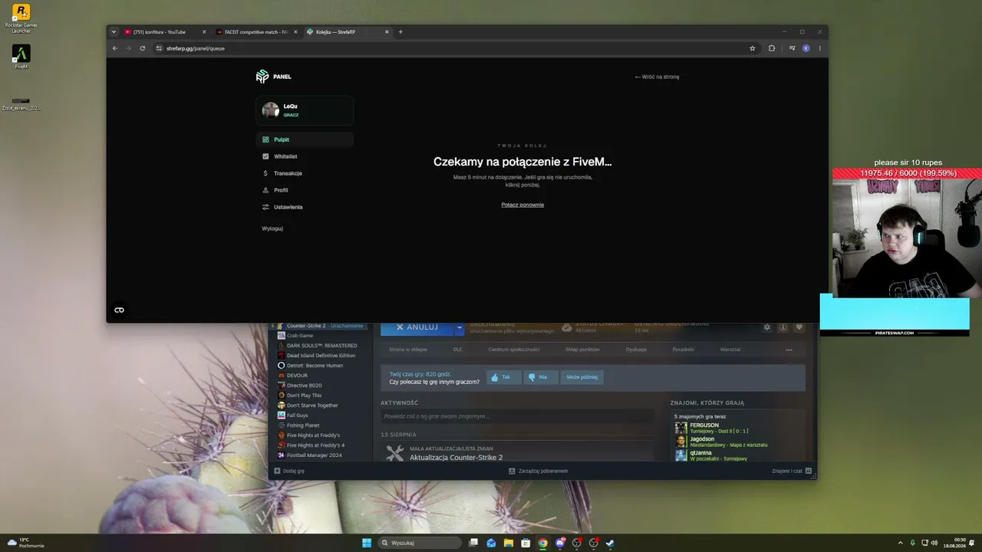Click 'Dodaj grę' plus icon in Steam
982x552 pixels.
(x=289, y=471)
